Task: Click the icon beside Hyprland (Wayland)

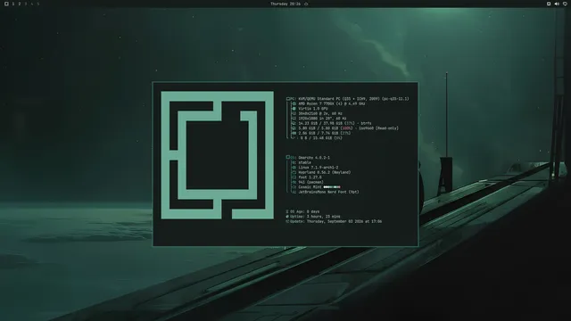Action: pyautogui.click(x=294, y=172)
